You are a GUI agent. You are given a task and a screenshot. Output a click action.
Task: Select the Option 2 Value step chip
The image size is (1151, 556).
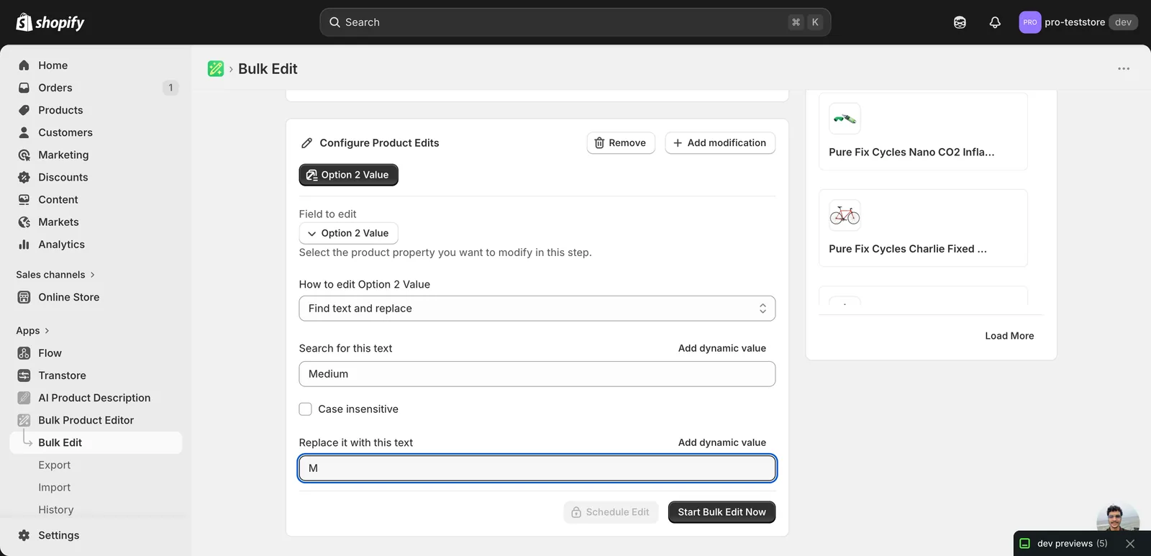pos(348,175)
